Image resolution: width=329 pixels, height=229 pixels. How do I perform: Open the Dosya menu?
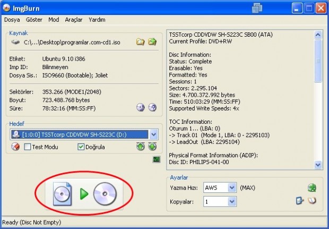[12, 20]
